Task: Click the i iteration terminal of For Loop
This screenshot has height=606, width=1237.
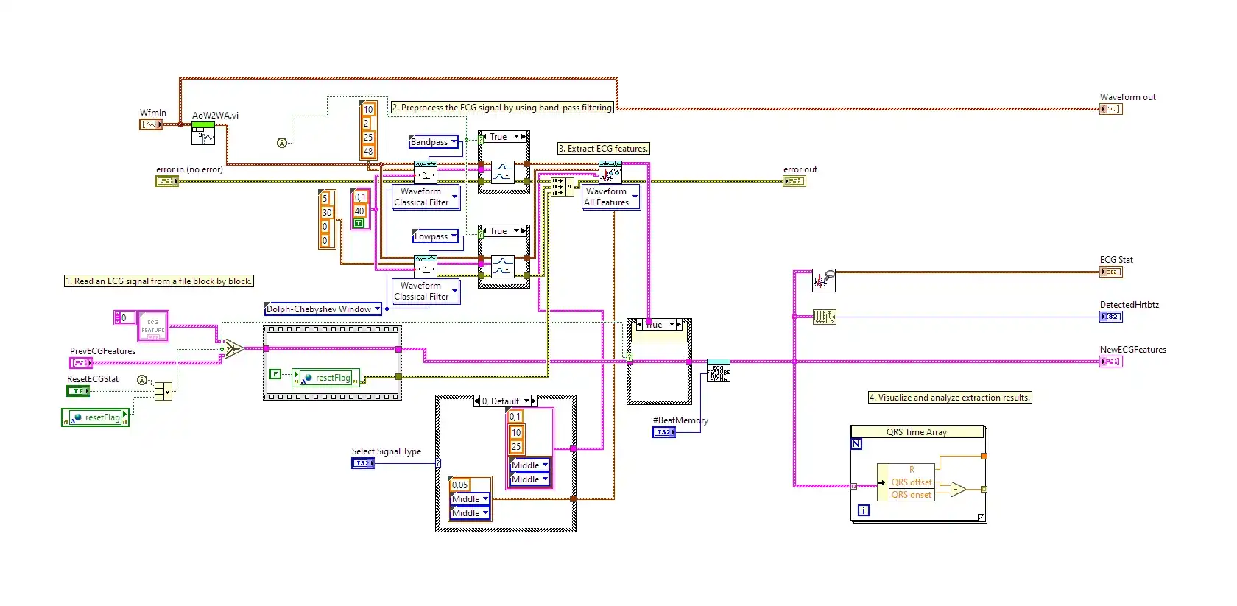Action: pyautogui.click(x=864, y=510)
